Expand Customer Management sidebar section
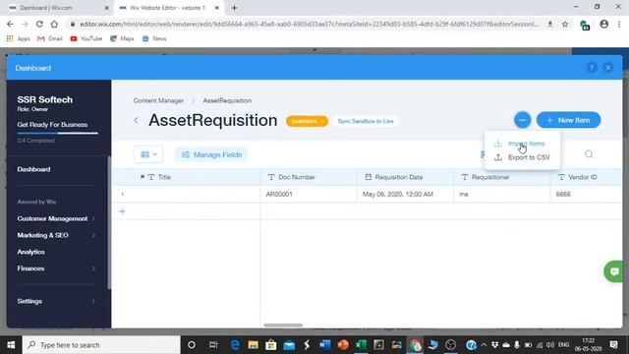The width and height of the screenshot is (629, 354). point(56,218)
